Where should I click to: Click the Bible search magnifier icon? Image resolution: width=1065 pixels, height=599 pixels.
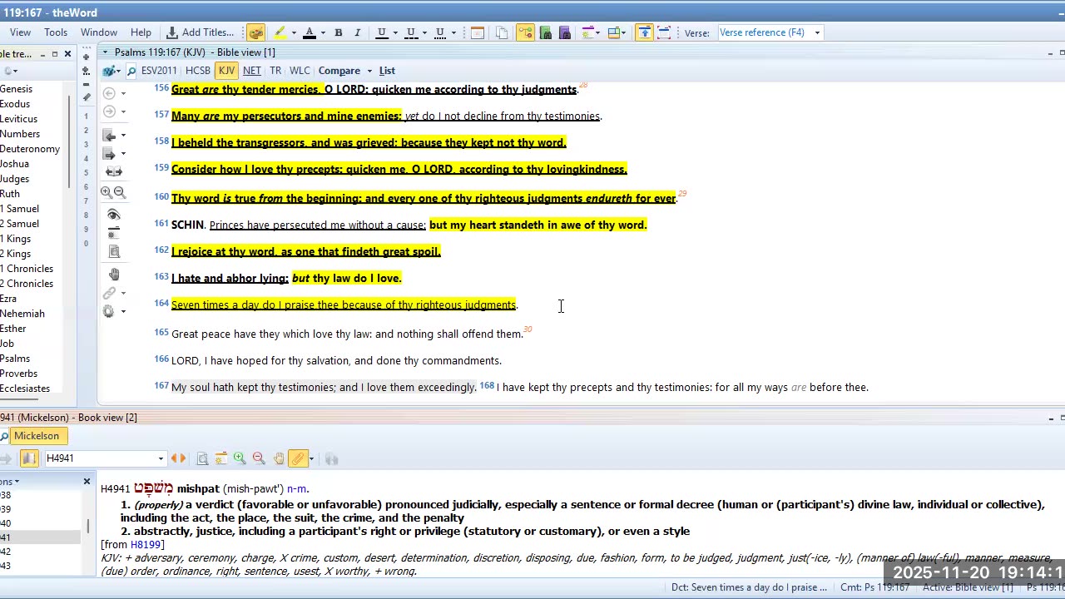click(x=131, y=71)
